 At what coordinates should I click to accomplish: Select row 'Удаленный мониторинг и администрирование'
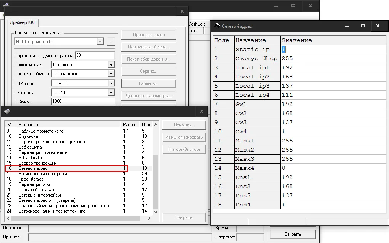pos(78,206)
